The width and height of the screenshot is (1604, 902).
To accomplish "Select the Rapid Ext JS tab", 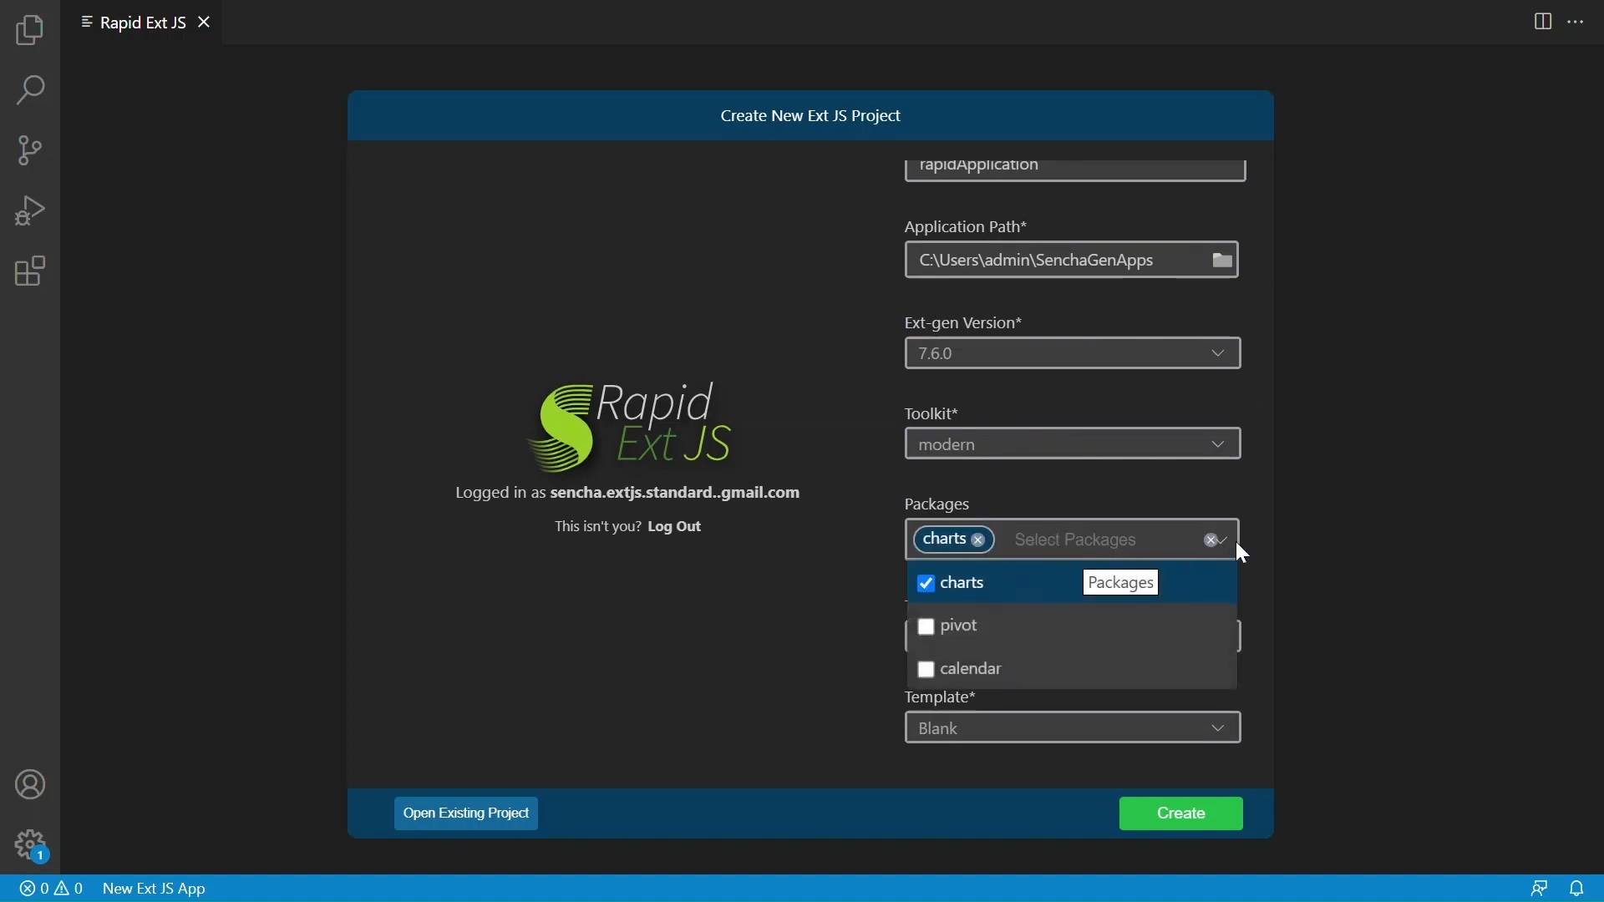I will (142, 23).
